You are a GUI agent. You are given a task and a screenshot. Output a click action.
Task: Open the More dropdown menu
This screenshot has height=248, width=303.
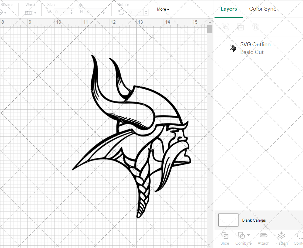[x=163, y=9]
